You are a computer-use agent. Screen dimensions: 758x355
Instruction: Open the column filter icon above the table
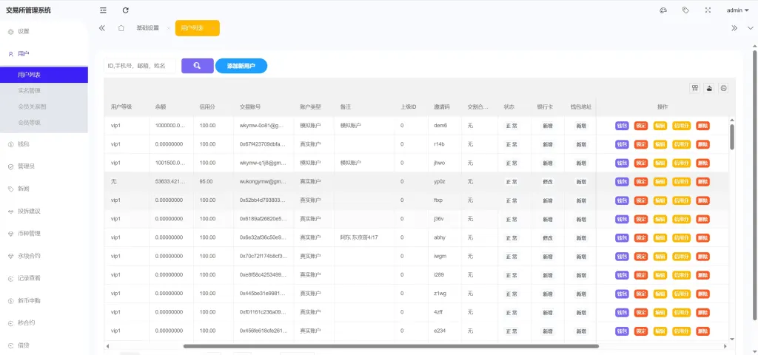click(x=695, y=88)
